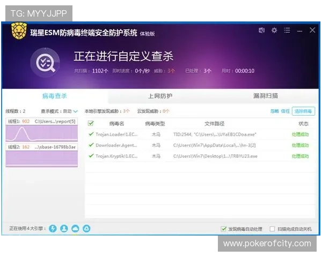Click the 线程1: 902 label
This screenshot has height=257, width=322.
(19, 122)
